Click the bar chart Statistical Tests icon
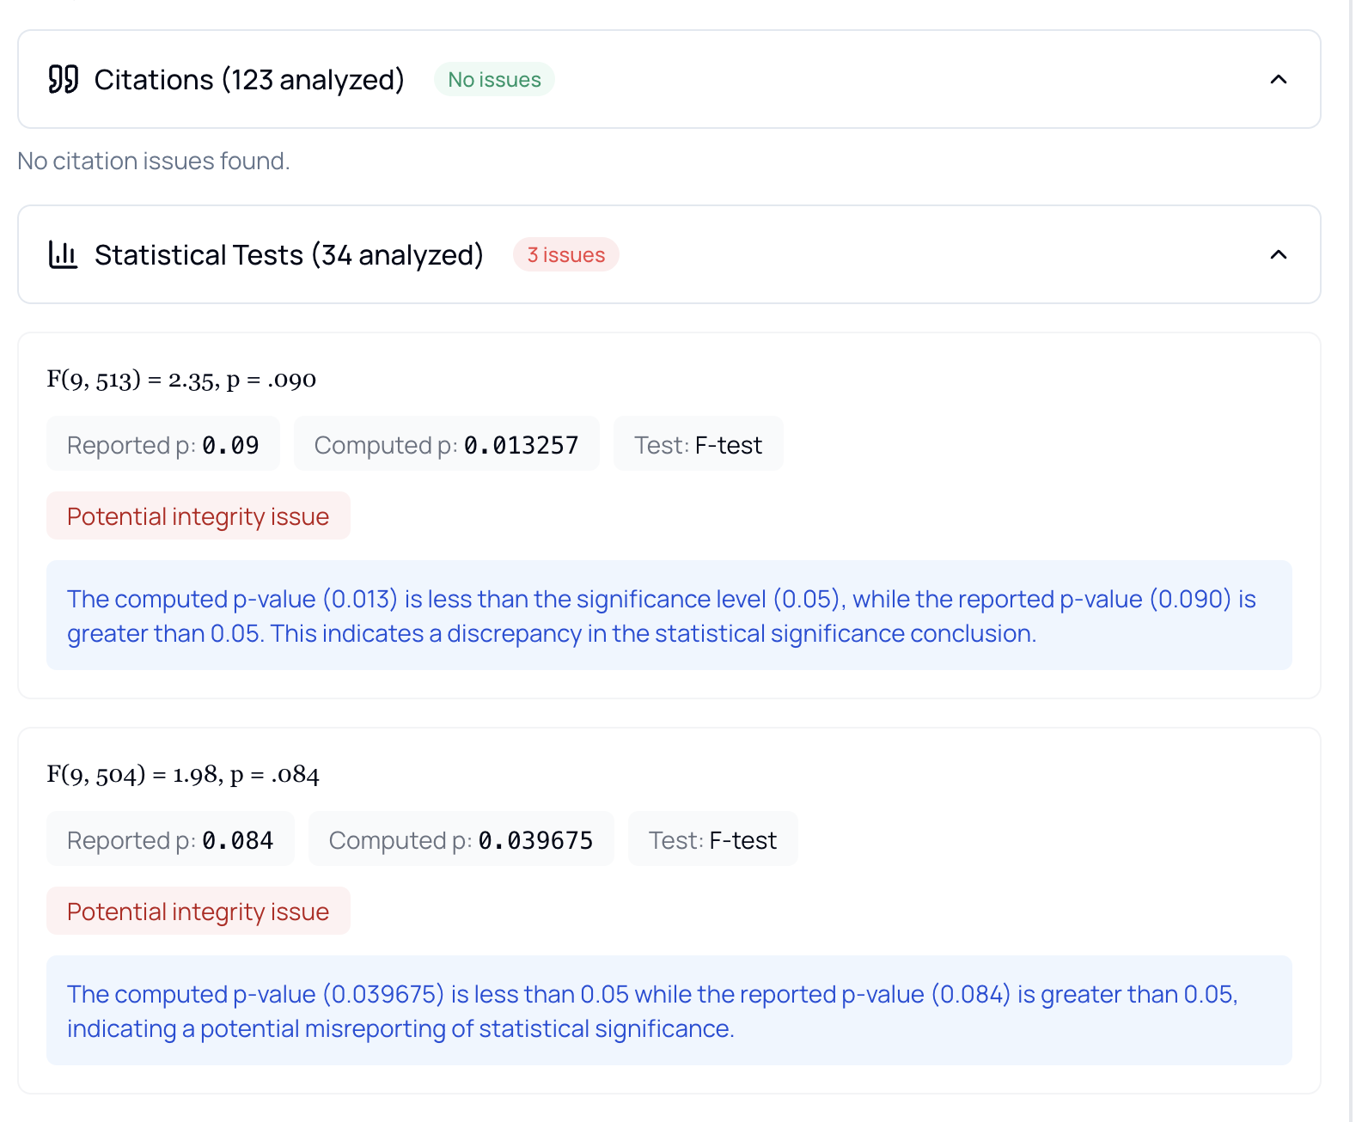Image resolution: width=1368 pixels, height=1122 pixels. click(64, 255)
